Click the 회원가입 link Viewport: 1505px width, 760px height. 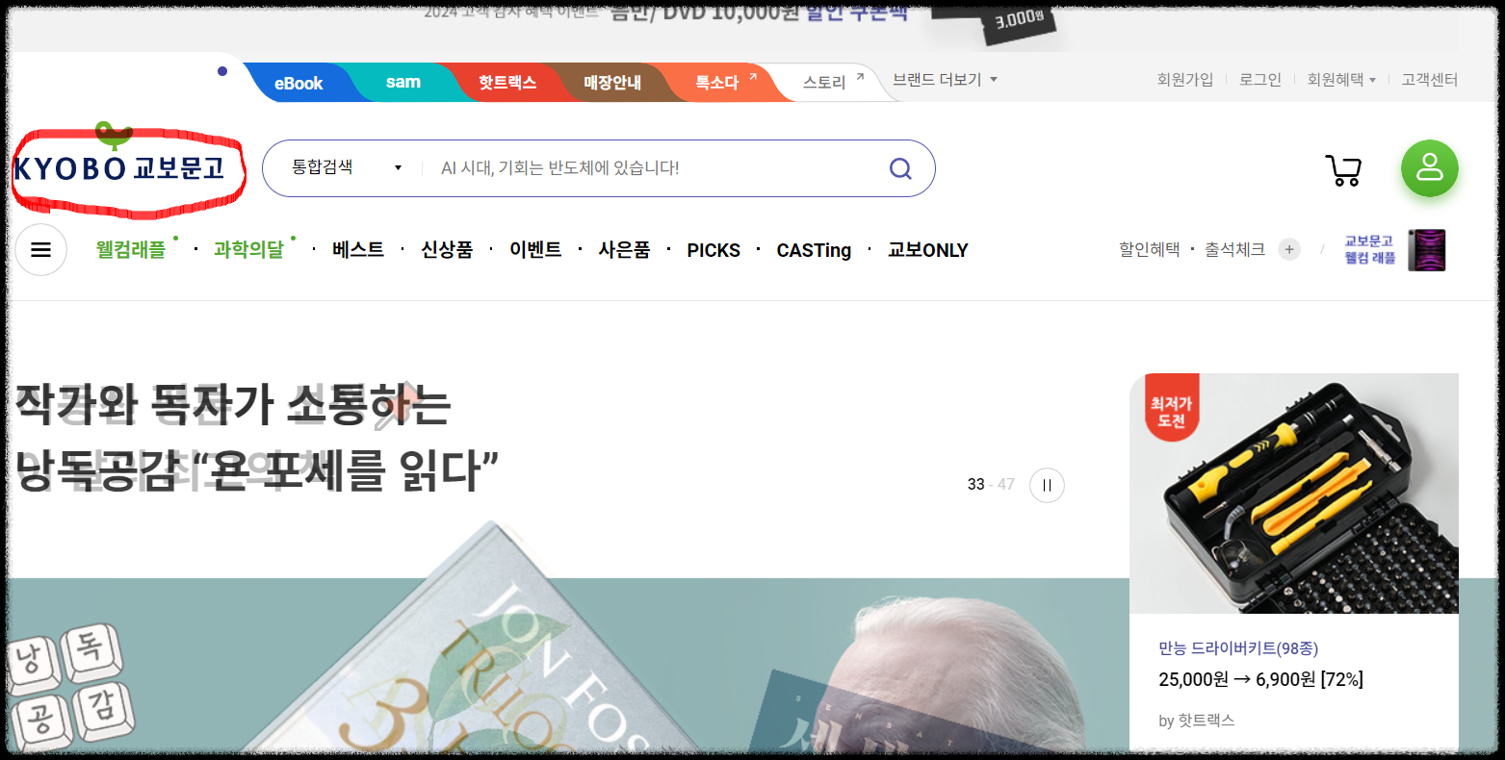click(x=1184, y=80)
